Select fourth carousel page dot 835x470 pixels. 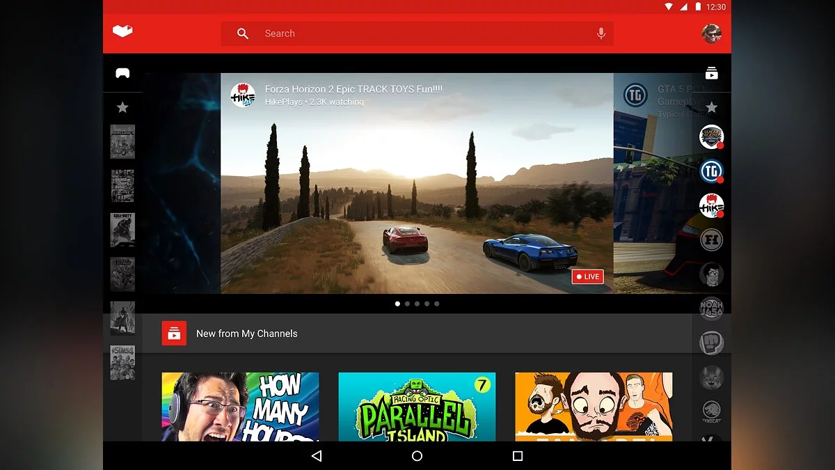[427, 304]
